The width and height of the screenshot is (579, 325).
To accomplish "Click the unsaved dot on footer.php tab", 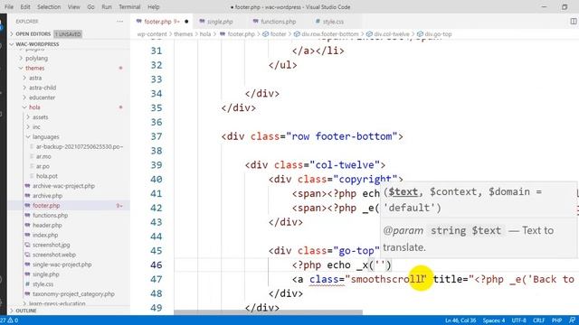I will [x=186, y=22].
